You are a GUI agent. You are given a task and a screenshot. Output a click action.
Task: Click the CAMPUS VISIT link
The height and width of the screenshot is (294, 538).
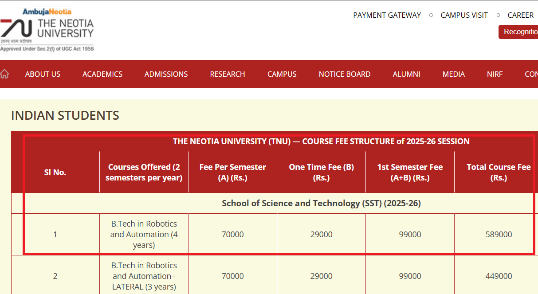tap(464, 15)
